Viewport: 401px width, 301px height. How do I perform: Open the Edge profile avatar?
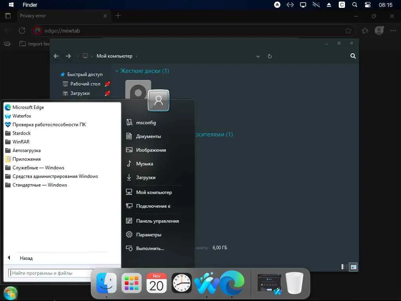pos(379,31)
